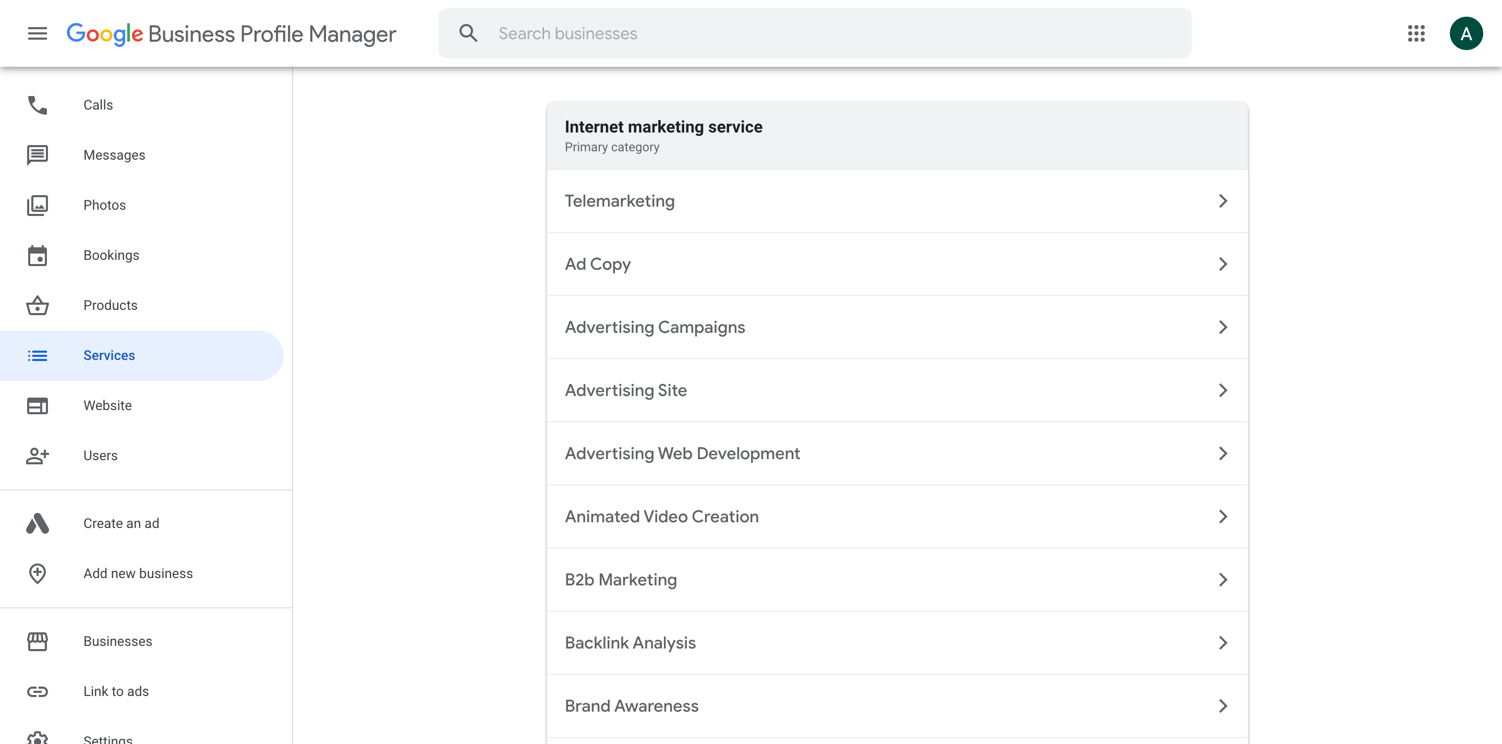1502x744 pixels.
Task: Click the Businesses storefront icon
Action: (38, 641)
